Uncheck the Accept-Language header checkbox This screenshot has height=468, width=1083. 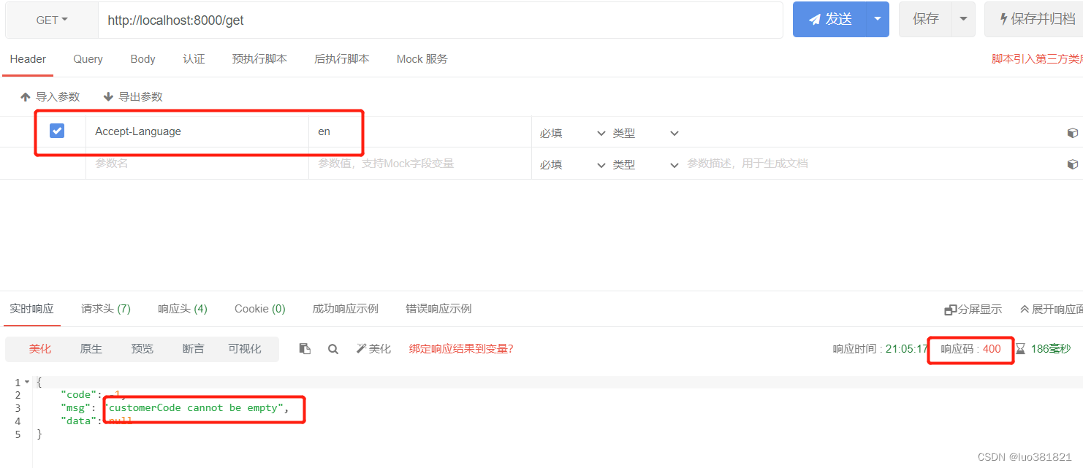[57, 131]
